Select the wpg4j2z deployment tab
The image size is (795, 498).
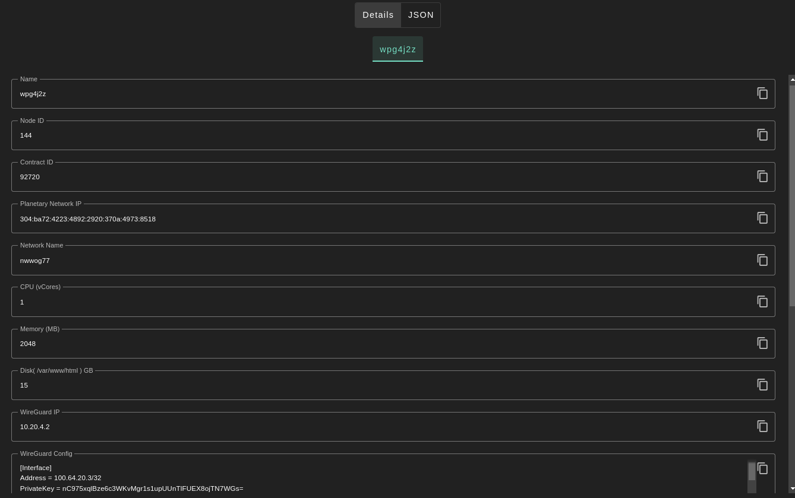[x=398, y=49]
